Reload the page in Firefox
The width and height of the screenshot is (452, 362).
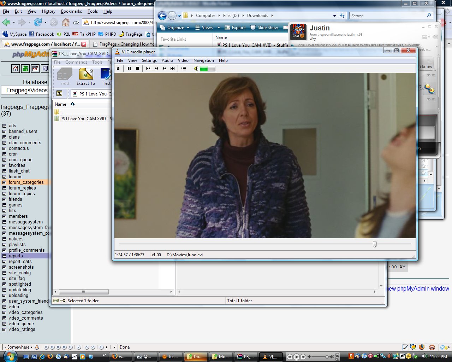tap(38, 23)
